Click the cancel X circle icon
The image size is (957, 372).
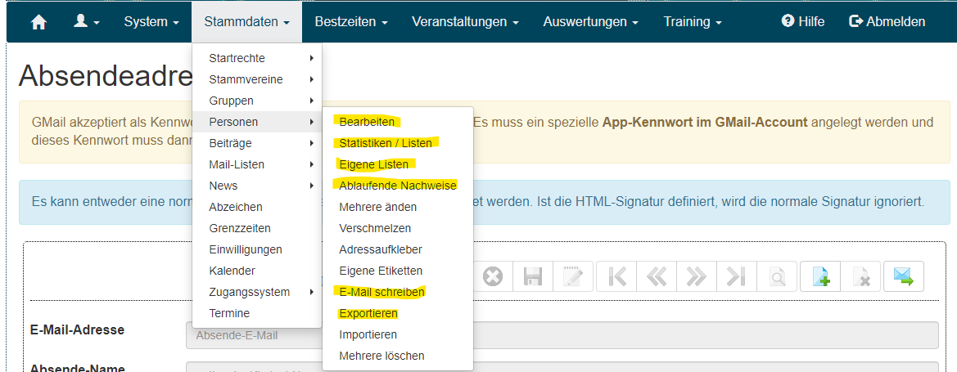pyautogui.click(x=492, y=277)
